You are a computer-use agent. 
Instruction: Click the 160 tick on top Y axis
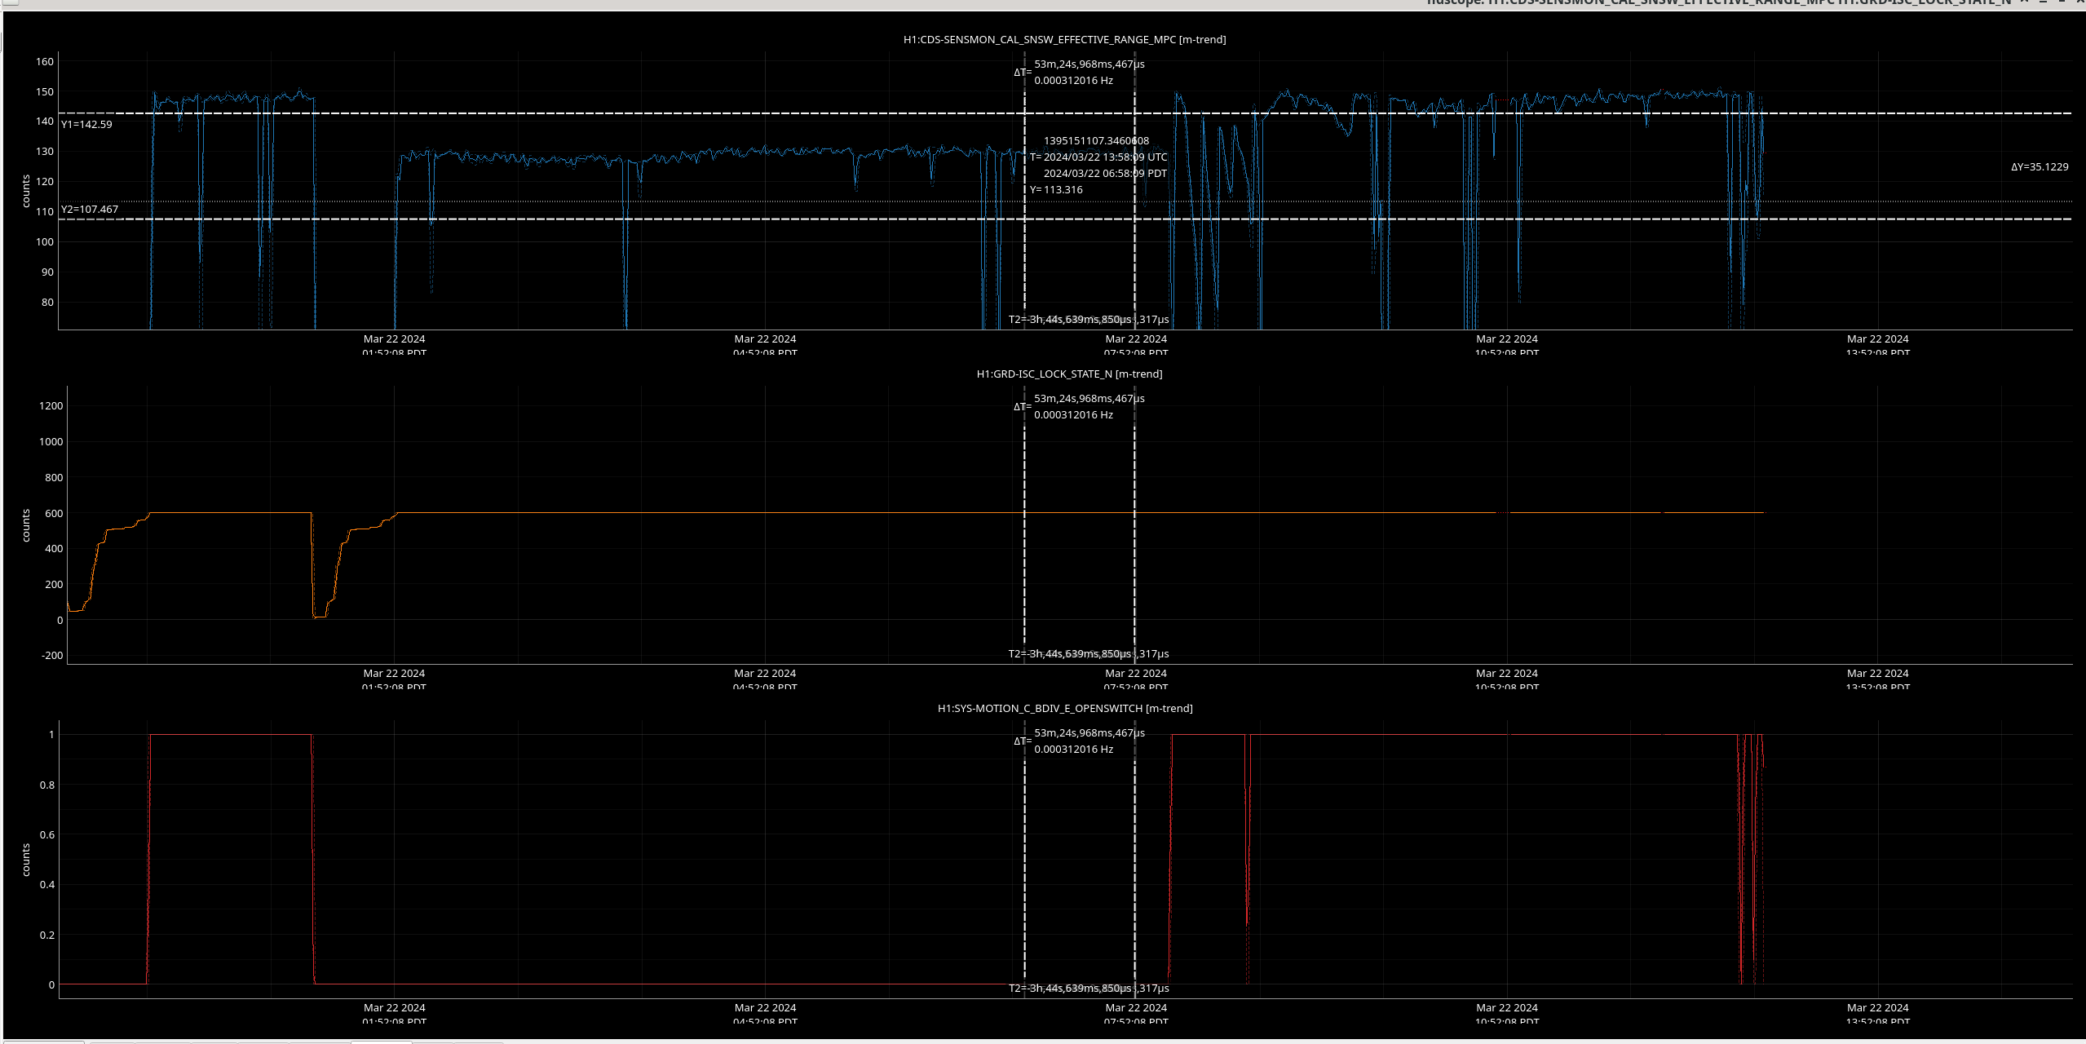click(x=45, y=61)
